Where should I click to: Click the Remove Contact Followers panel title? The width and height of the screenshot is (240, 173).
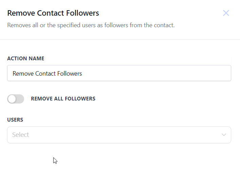coord(53,13)
